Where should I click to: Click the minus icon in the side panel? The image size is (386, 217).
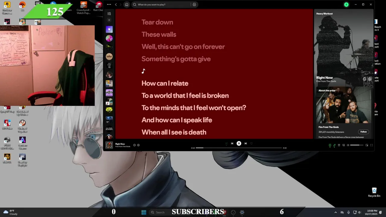(364, 79)
